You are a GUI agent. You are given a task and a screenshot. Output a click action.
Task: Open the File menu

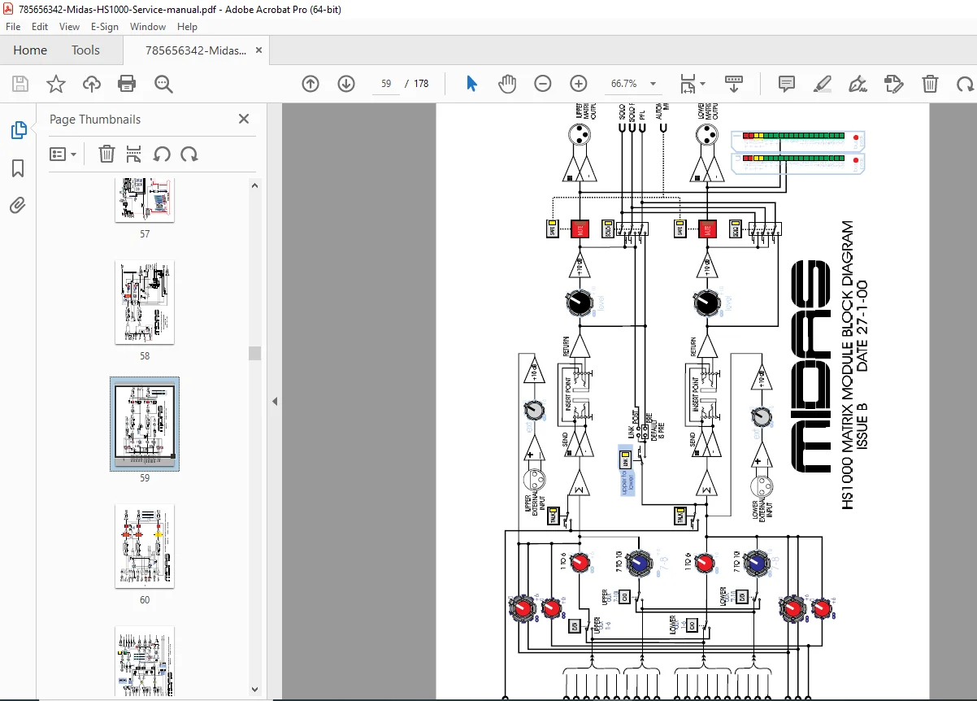pyautogui.click(x=14, y=27)
